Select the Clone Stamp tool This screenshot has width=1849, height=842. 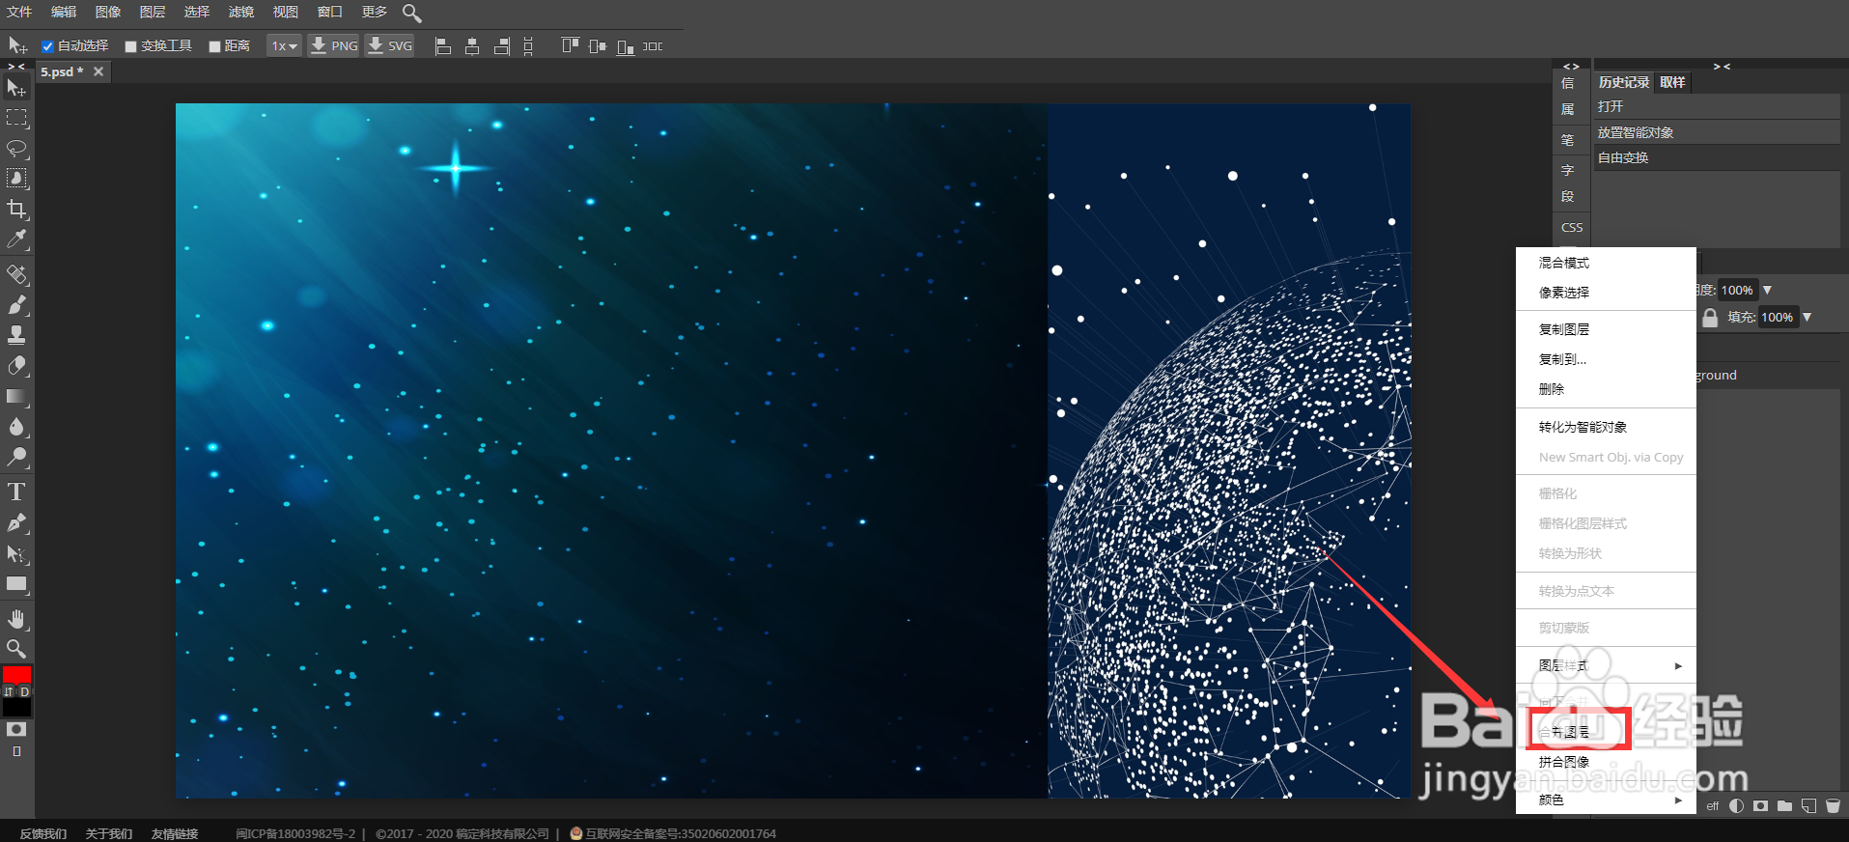[x=16, y=335]
